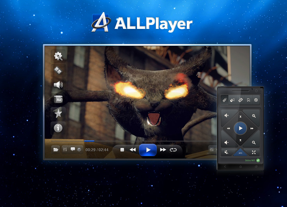Select the file transfer tab on phone
This screenshot has width=287, height=207.
click(x=248, y=100)
